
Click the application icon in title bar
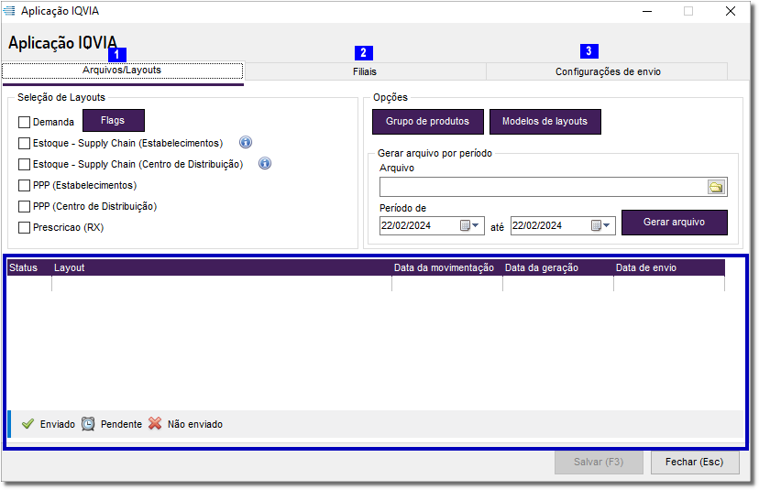point(9,11)
